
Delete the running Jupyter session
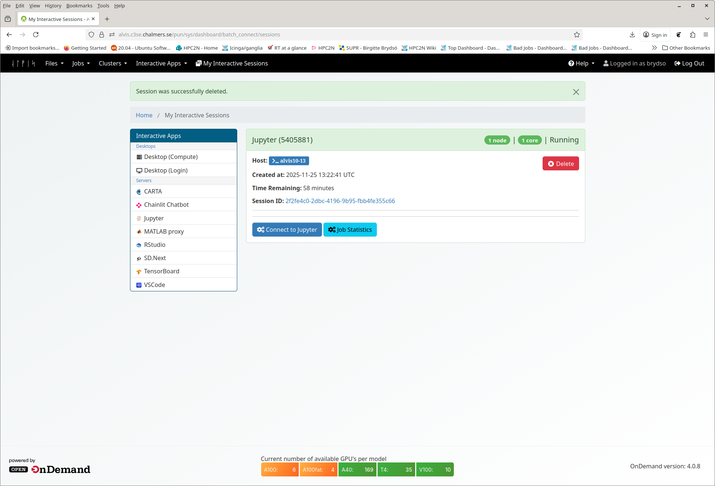pos(560,164)
